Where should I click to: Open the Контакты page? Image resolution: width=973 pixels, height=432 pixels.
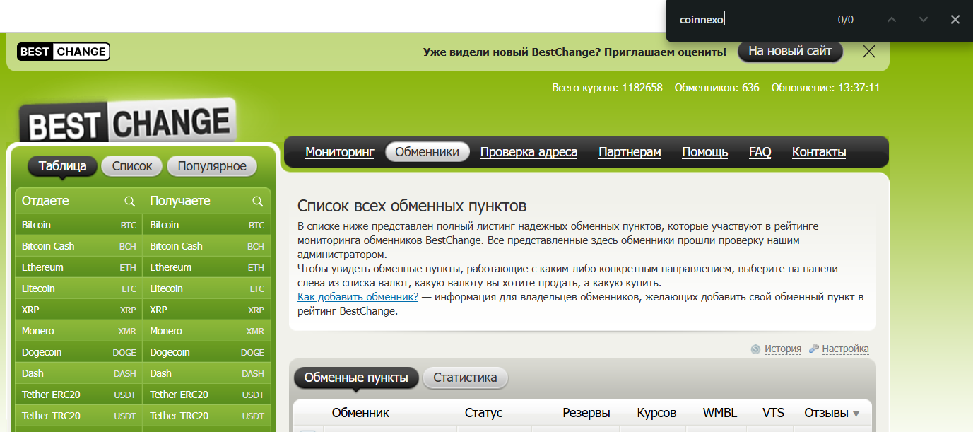tap(819, 152)
